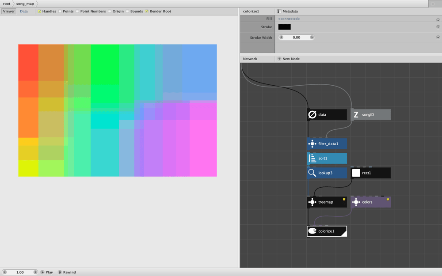
Task: Click the New Node button label
Action: point(291,59)
